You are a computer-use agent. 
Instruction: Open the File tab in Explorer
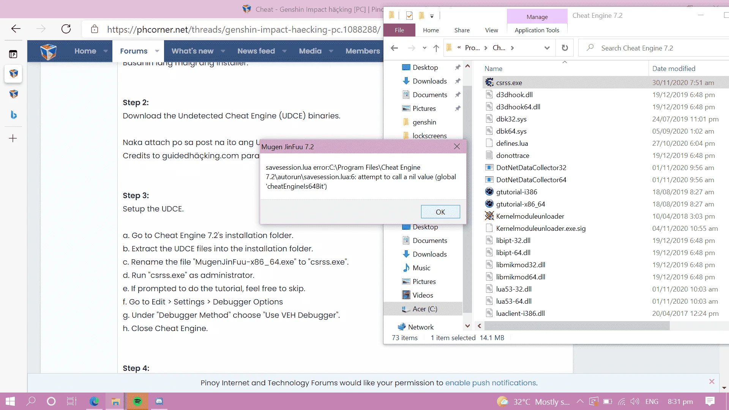tap(399, 30)
